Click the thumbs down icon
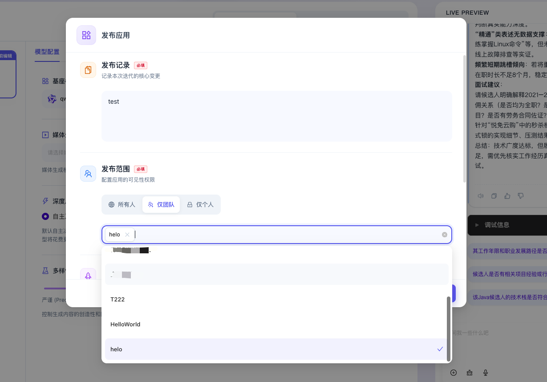The image size is (547, 382). click(521, 196)
